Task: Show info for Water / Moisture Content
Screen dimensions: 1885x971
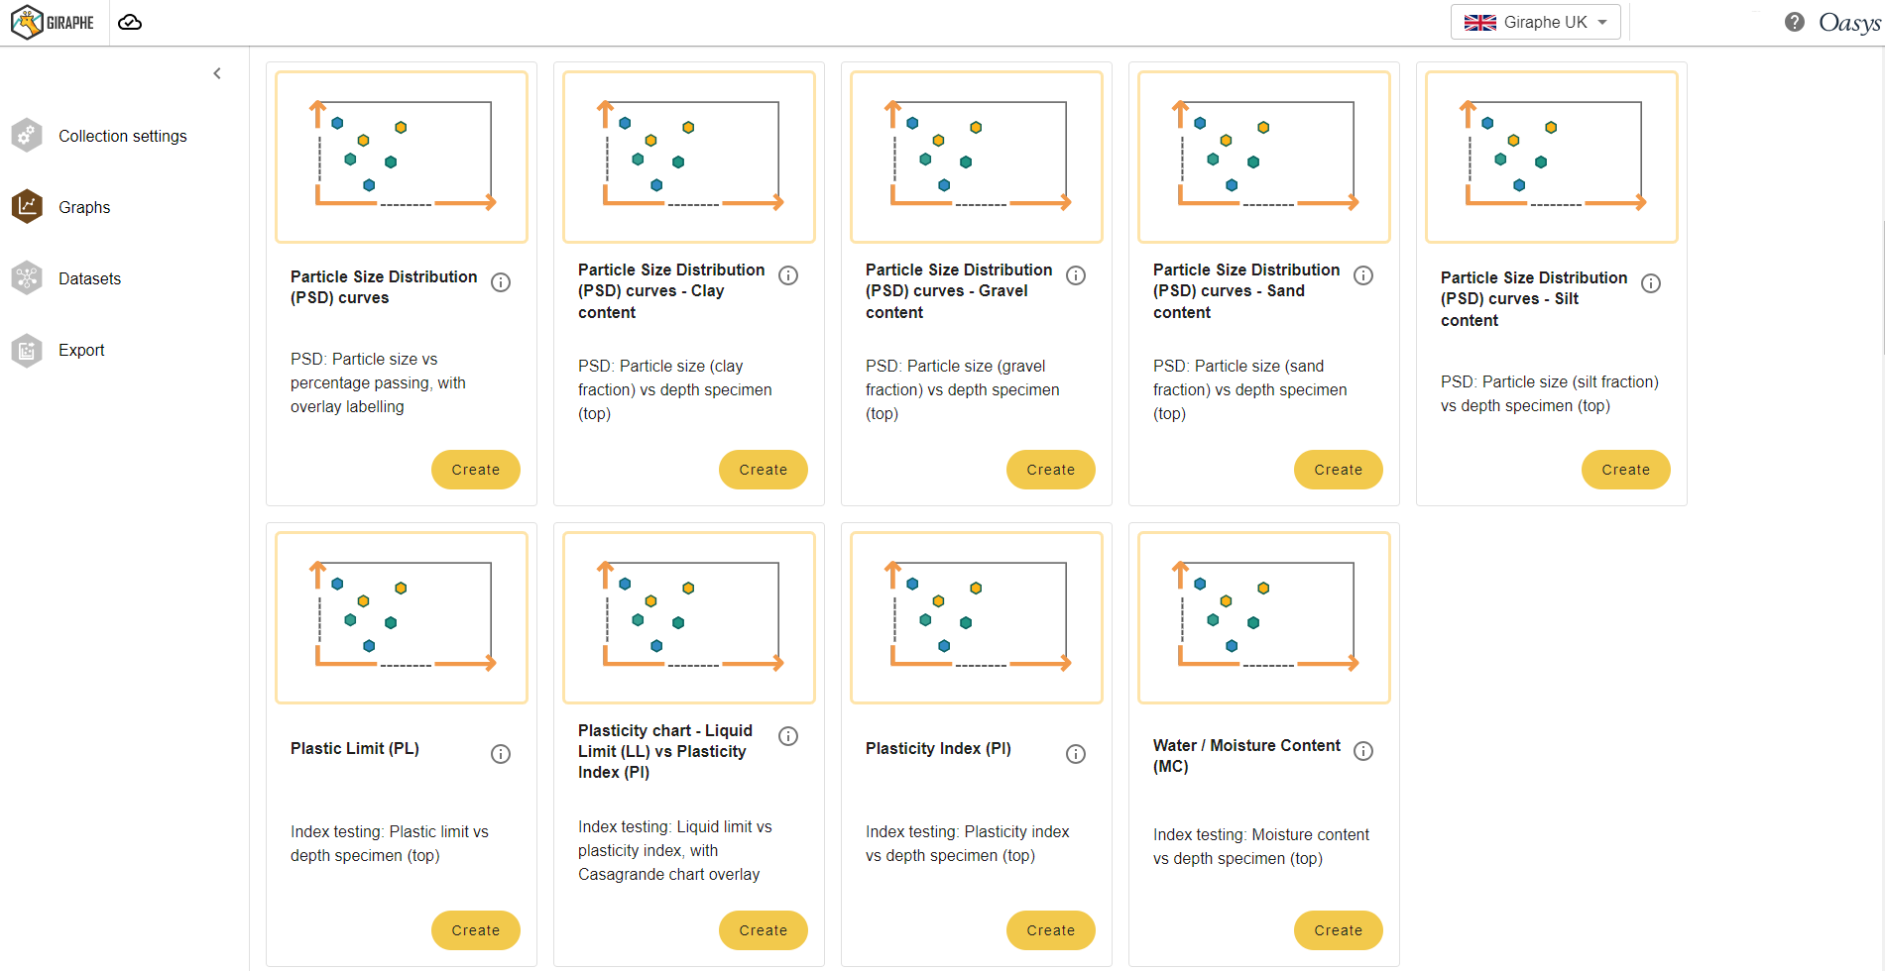Action: pyautogui.click(x=1363, y=751)
